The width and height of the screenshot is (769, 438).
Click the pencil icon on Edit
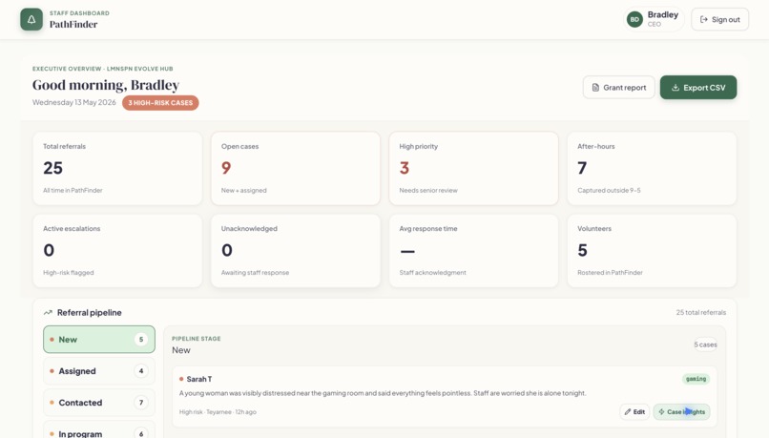tap(628, 412)
